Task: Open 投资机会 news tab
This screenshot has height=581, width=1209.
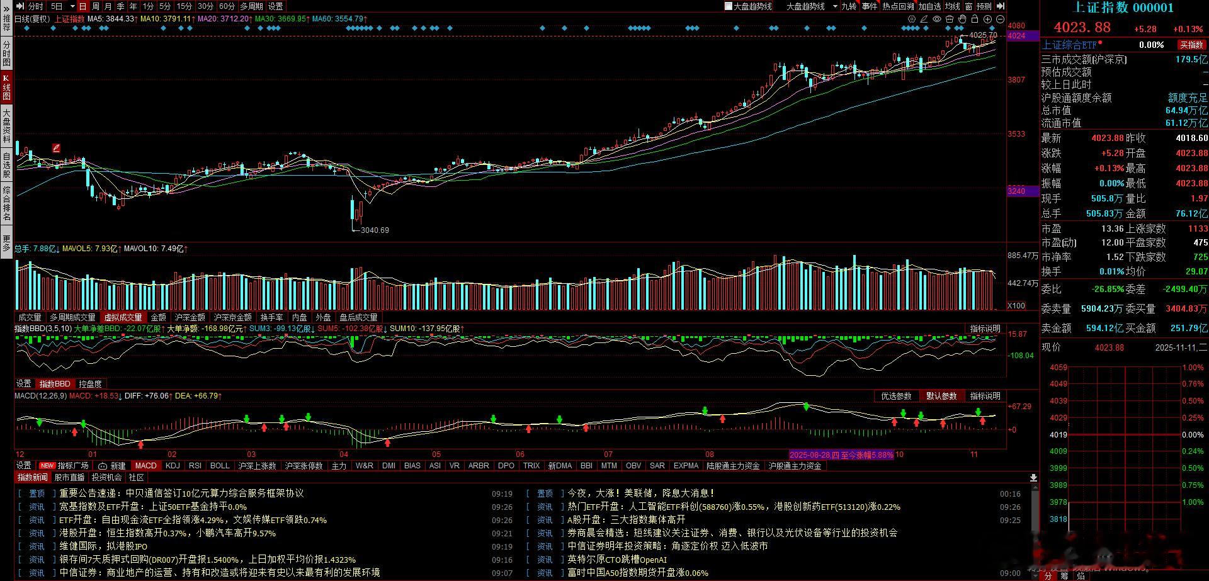Action: [106, 478]
